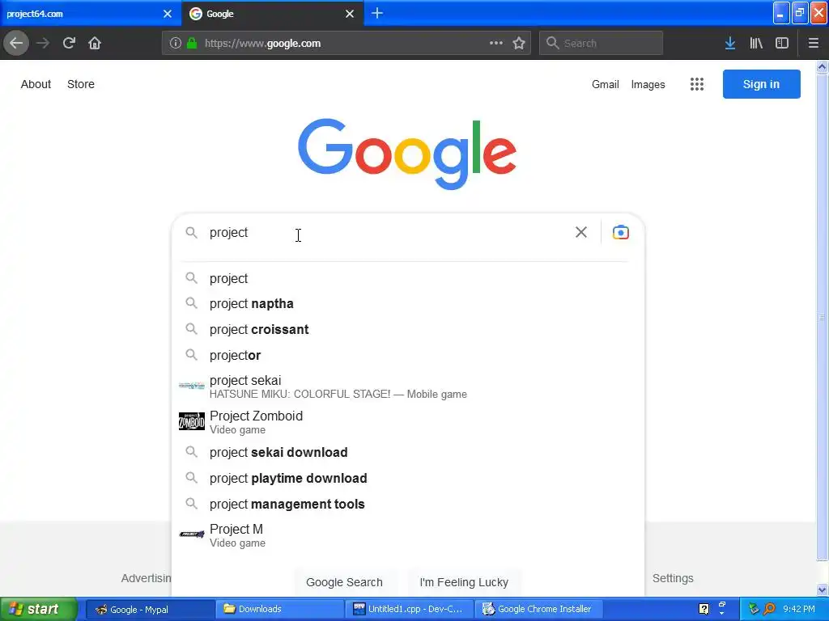The width and height of the screenshot is (829, 621).
Task: Bookmark this page with the star icon
Action: coord(519,43)
